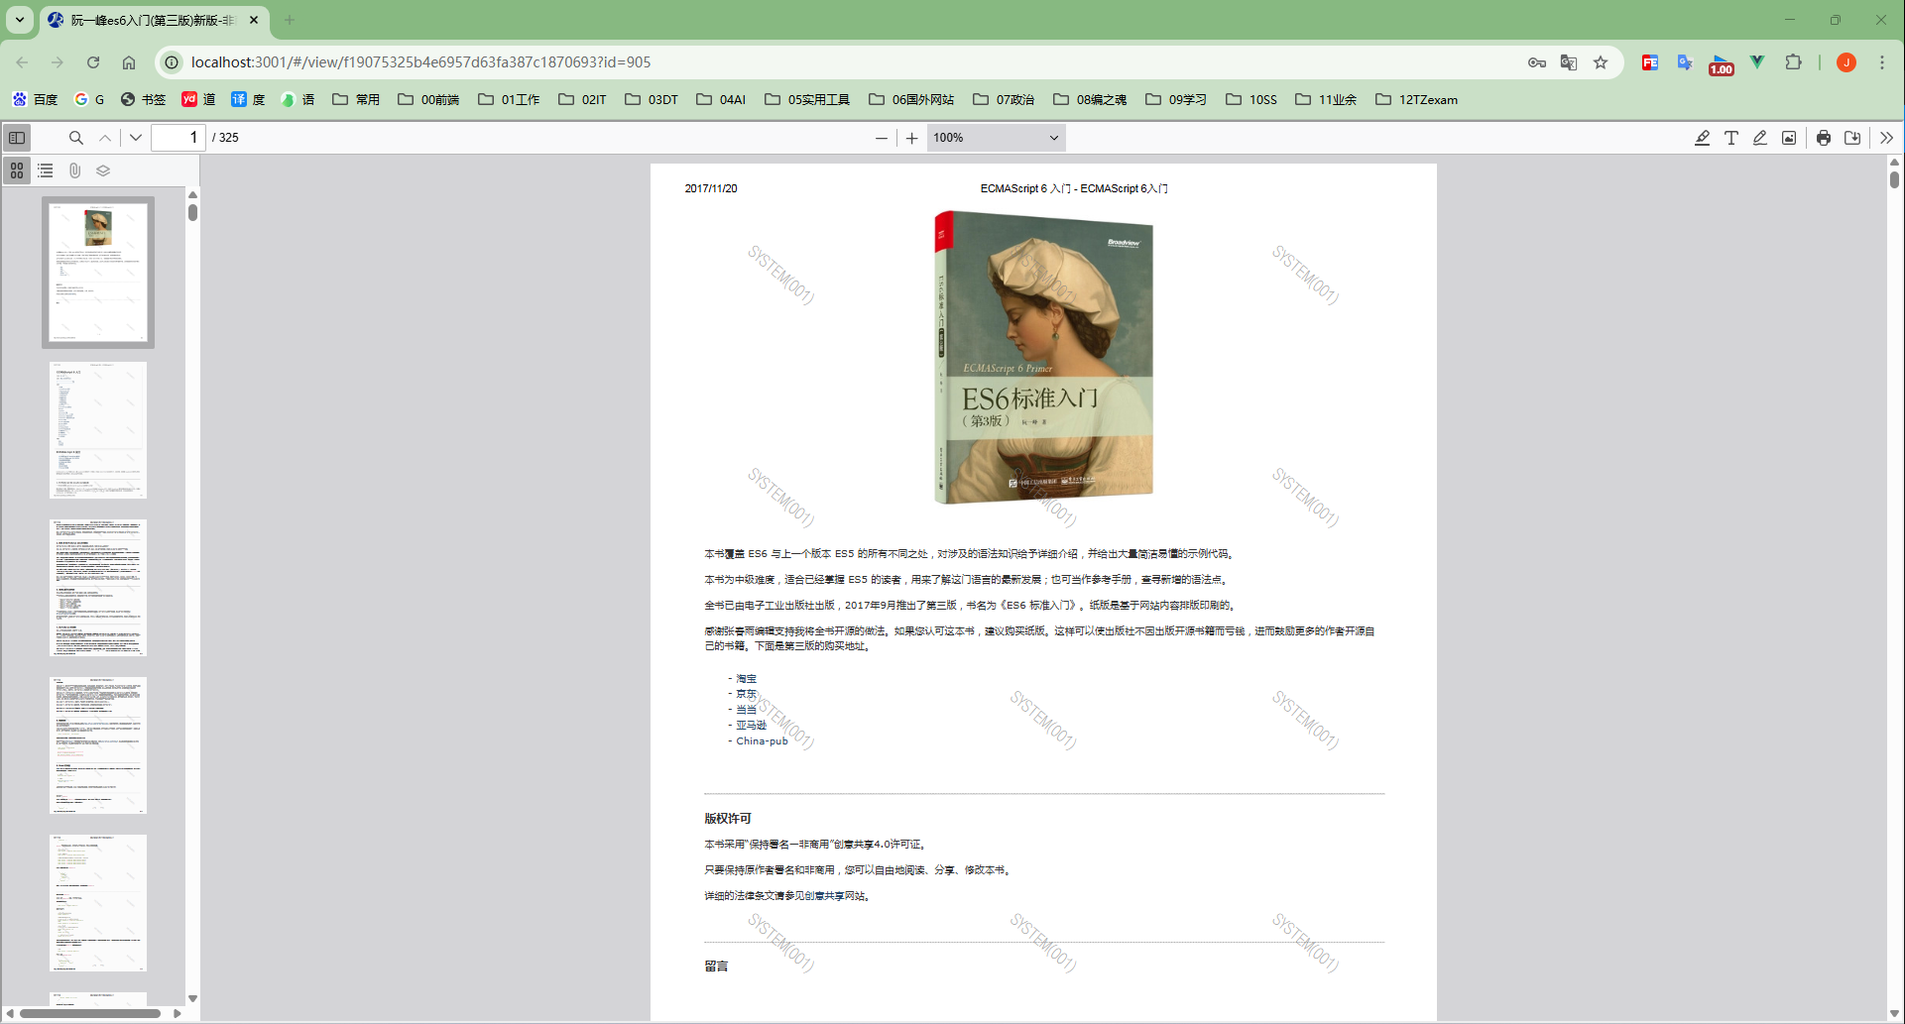Open the 01工作 bookmarks folder

click(x=509, y=99)
